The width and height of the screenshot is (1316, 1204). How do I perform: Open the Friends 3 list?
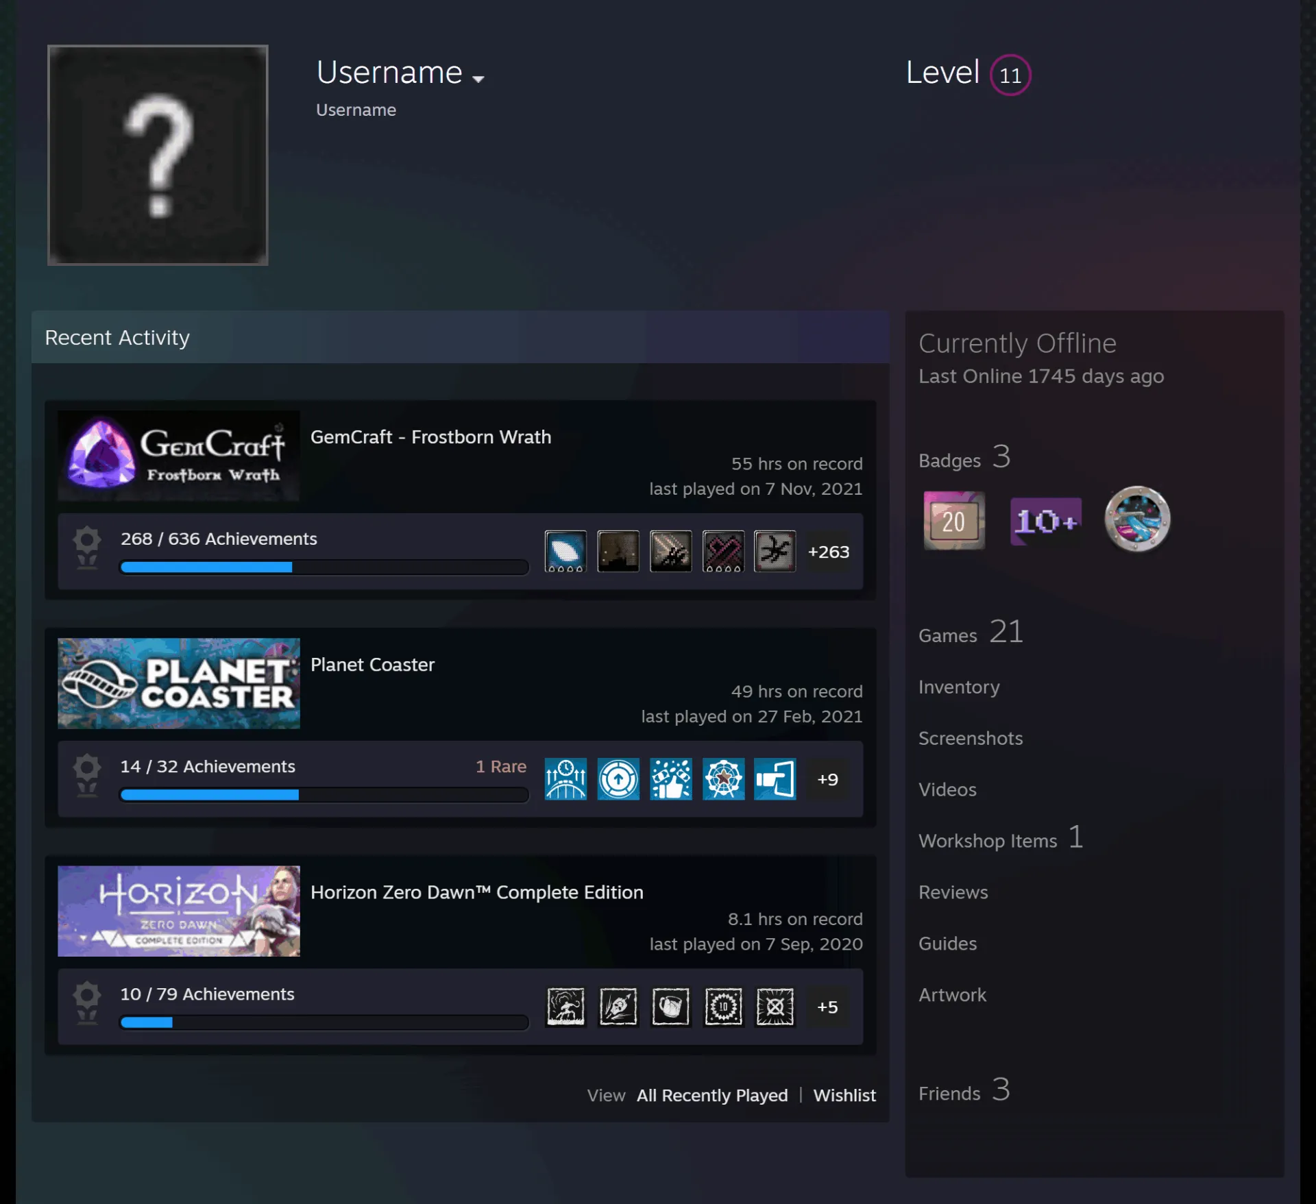point(964,1090)
